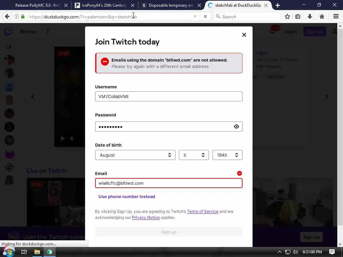343x257 pixels.
Task: Show site information icon in address bar
Action: [x=17, y=17]
